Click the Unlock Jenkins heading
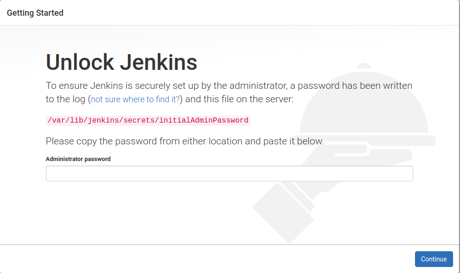The width and height of the screenshot is (460, 273). (x=121, y=62)
